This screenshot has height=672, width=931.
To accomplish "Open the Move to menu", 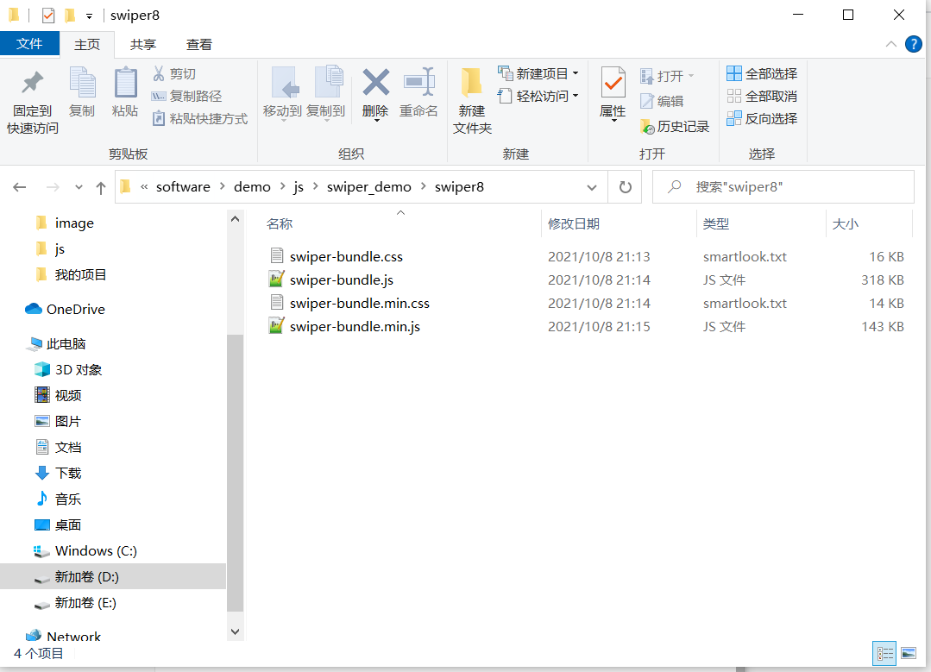I will coord(283,94).
